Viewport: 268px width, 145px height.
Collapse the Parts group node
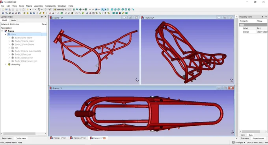pos(6,35)
